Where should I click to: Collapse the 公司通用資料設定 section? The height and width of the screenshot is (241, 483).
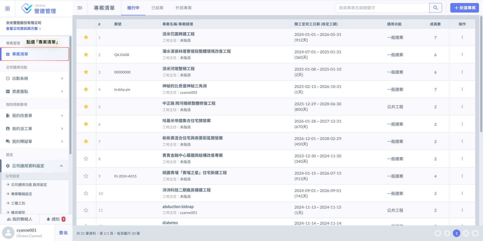pyautogui.click(x=61, y=166)
